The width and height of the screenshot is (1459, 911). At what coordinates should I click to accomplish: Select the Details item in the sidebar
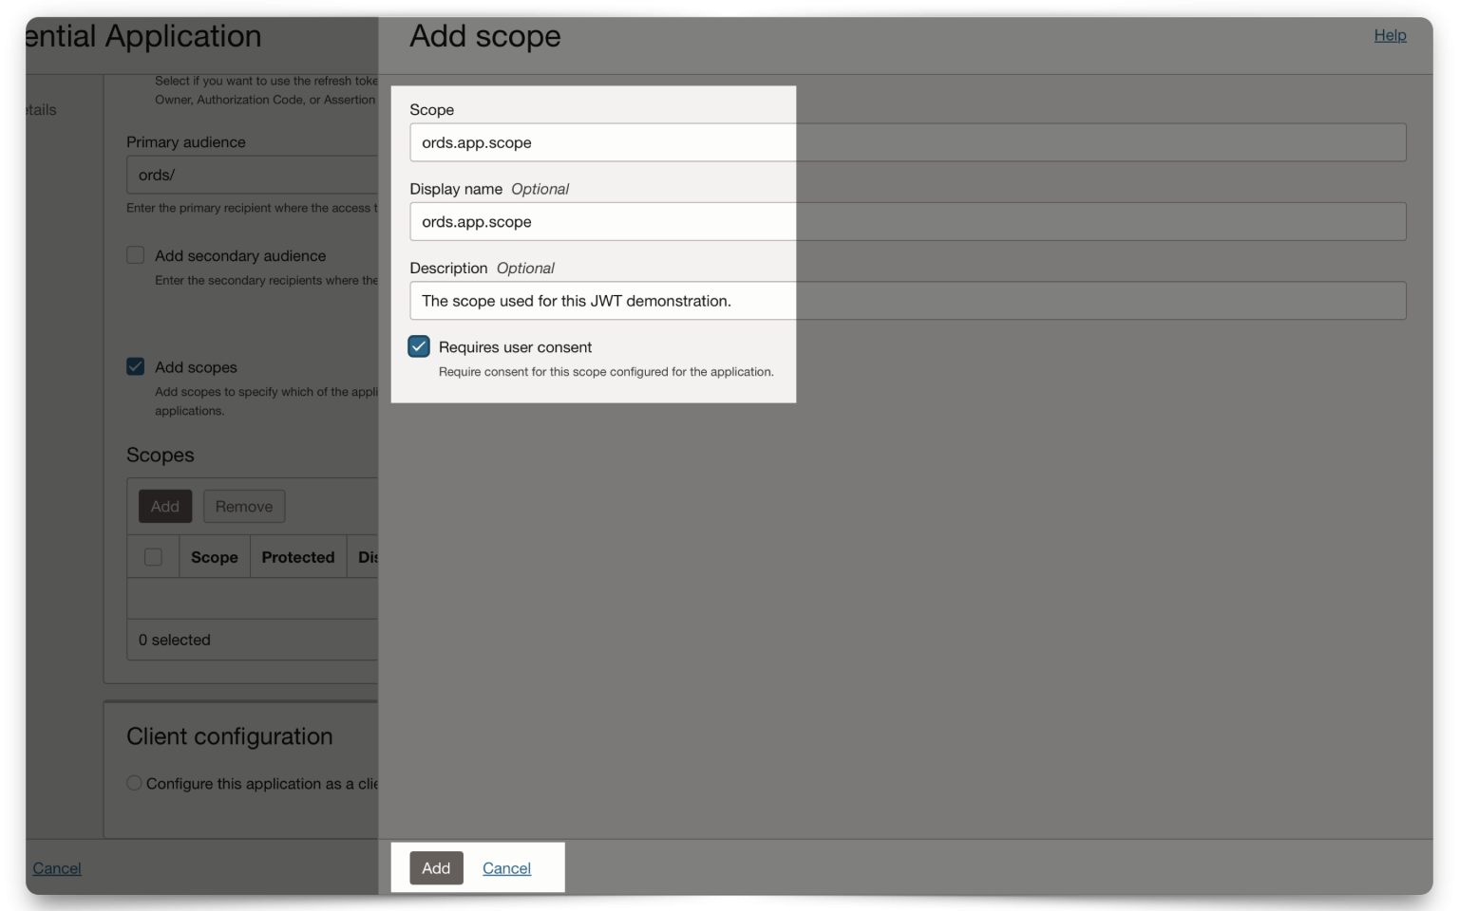coord(36,110)
